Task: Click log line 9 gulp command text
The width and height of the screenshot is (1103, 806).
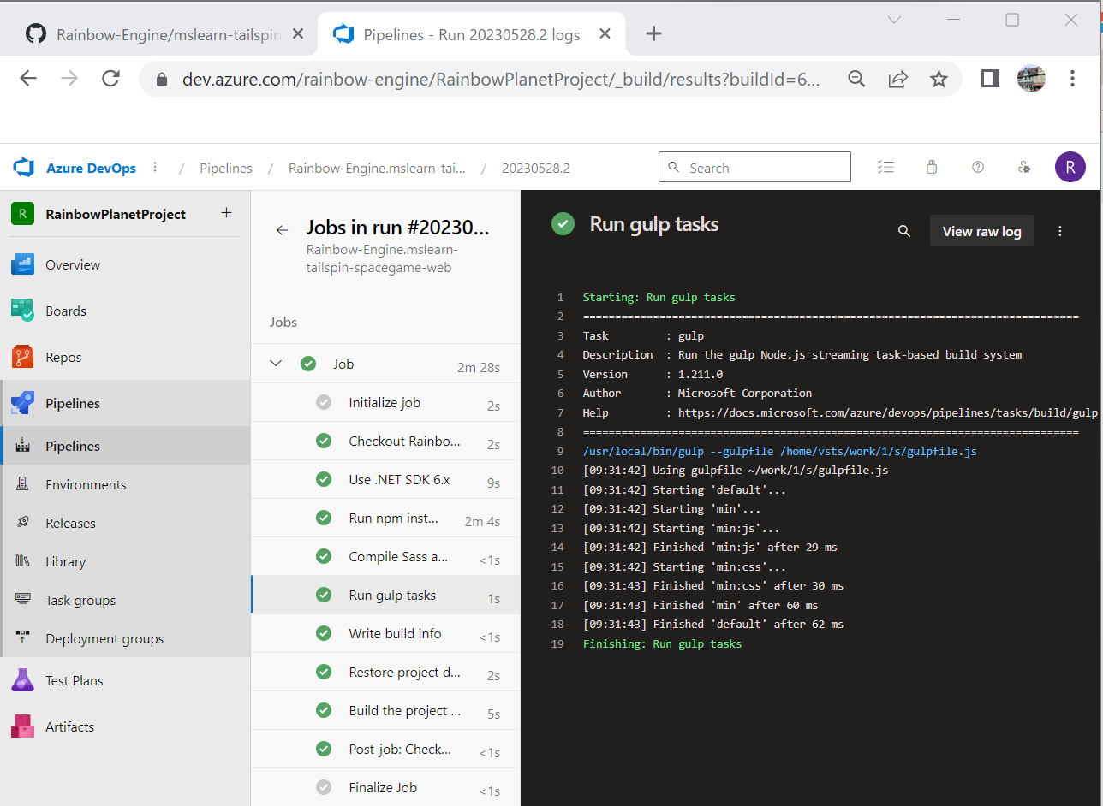Action: pos(779,451)
